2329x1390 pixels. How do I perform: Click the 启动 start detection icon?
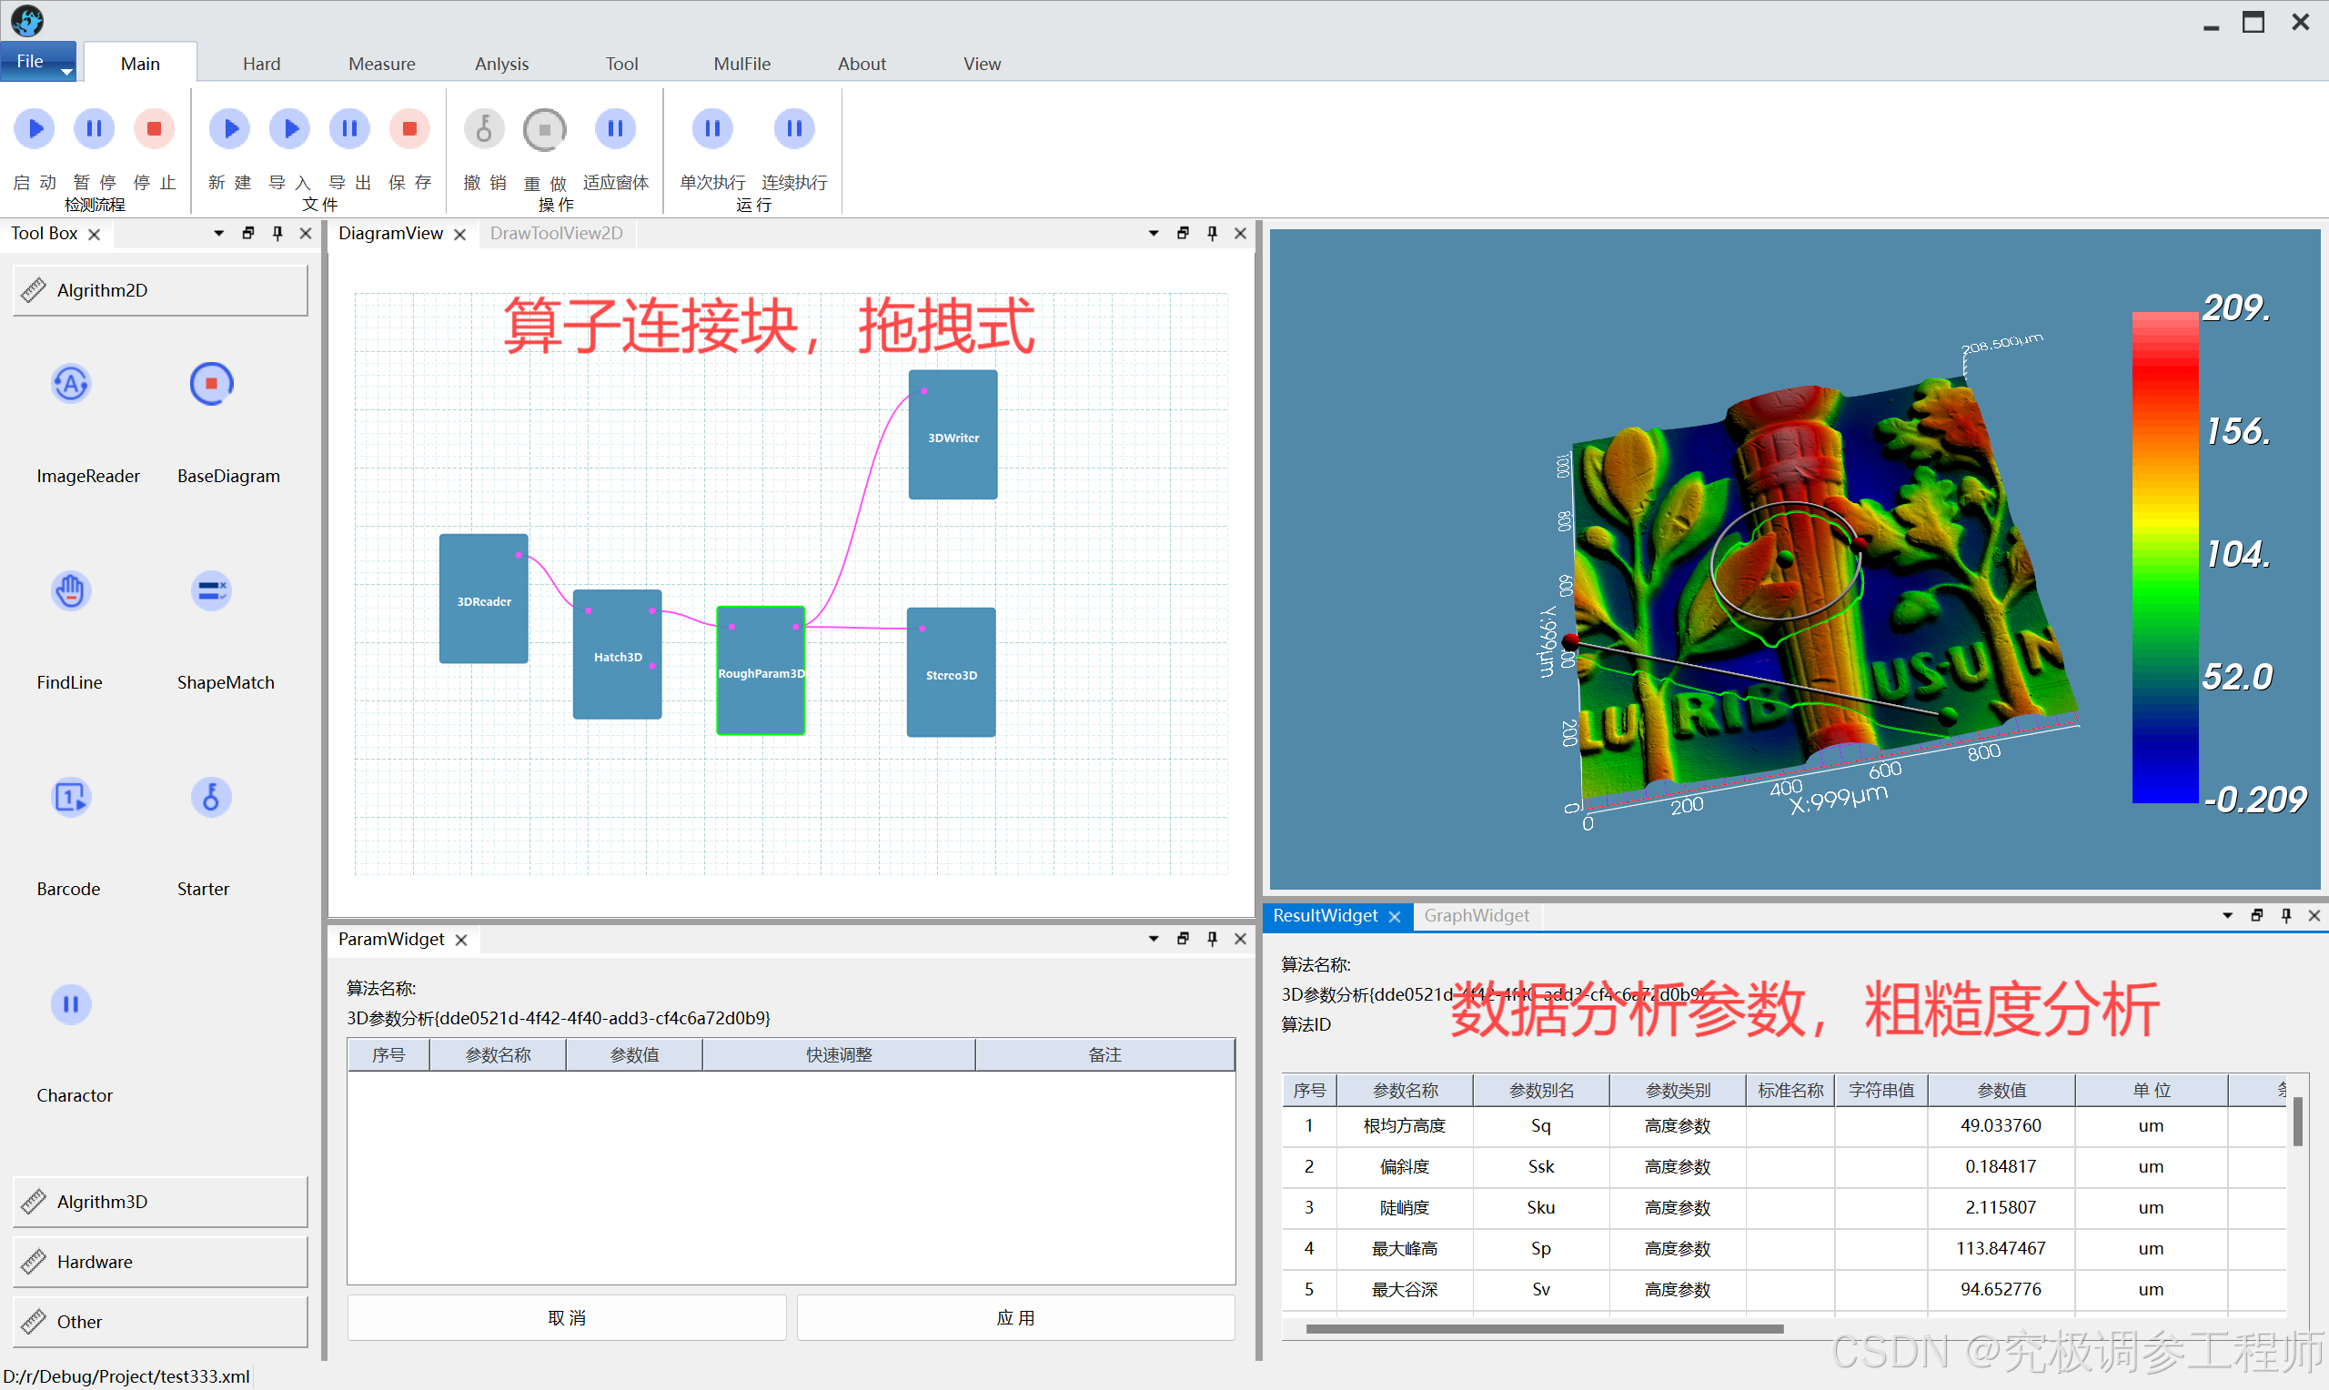(35, 128)
